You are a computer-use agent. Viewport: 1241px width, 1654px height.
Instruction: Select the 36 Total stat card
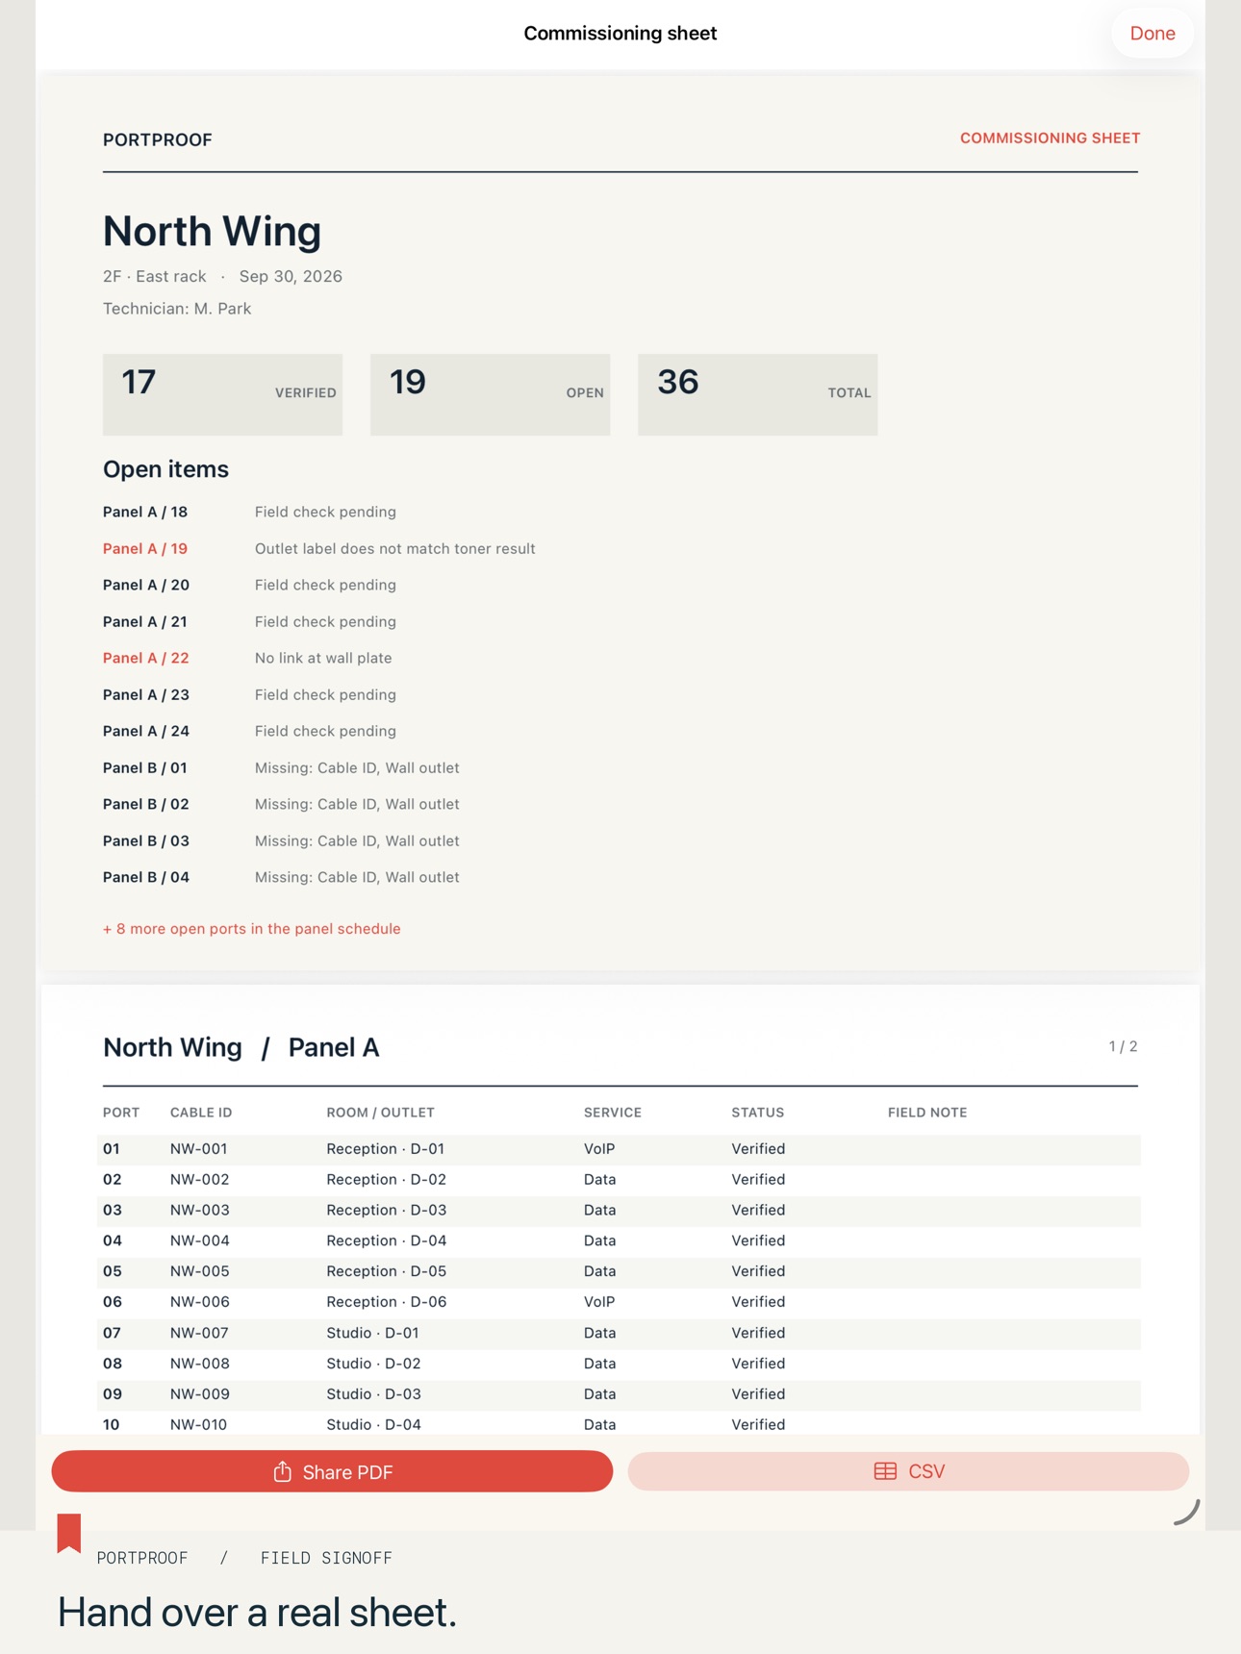point(757,394)
